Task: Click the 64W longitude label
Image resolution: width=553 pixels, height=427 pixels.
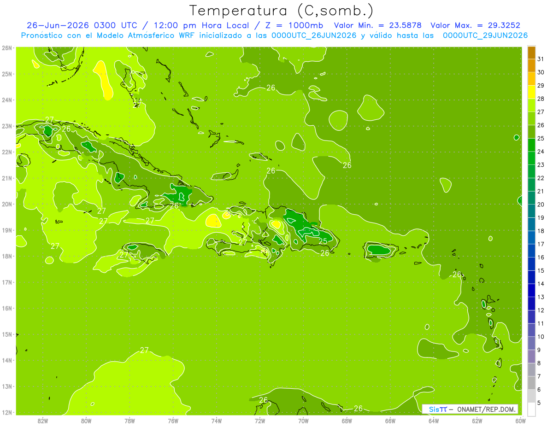Action: 434,421
